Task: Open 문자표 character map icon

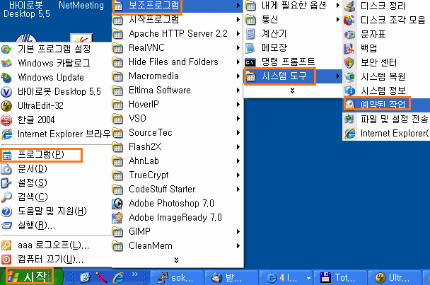Action: (x=349, y=34)
